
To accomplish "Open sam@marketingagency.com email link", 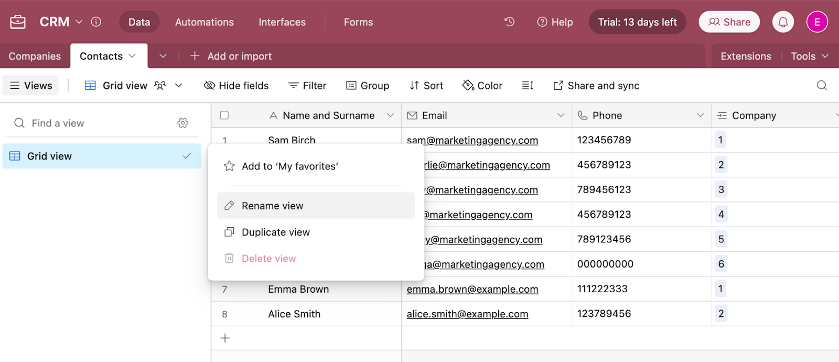I will pyautogui.click(x=472, y=140).
